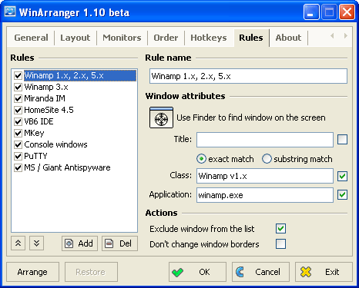Image resolution: width=359 pixels, height=288 pixels.
Task: Select the Miranda IM rule
Action: coord(45,98)
